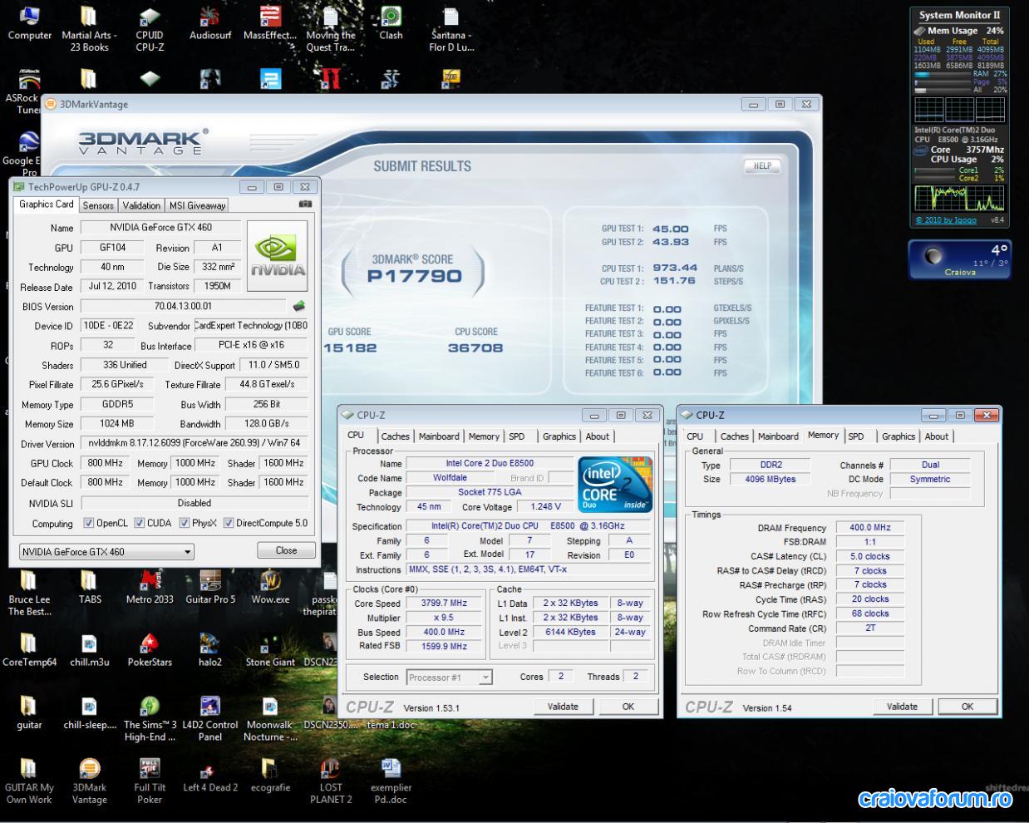Toggle the DirectCompute 5.0 checkbox
Screen dimensions: 1029x823
coord(229,523)
